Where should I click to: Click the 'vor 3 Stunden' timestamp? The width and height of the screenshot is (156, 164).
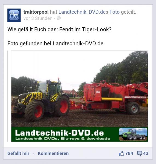[38, 18]
